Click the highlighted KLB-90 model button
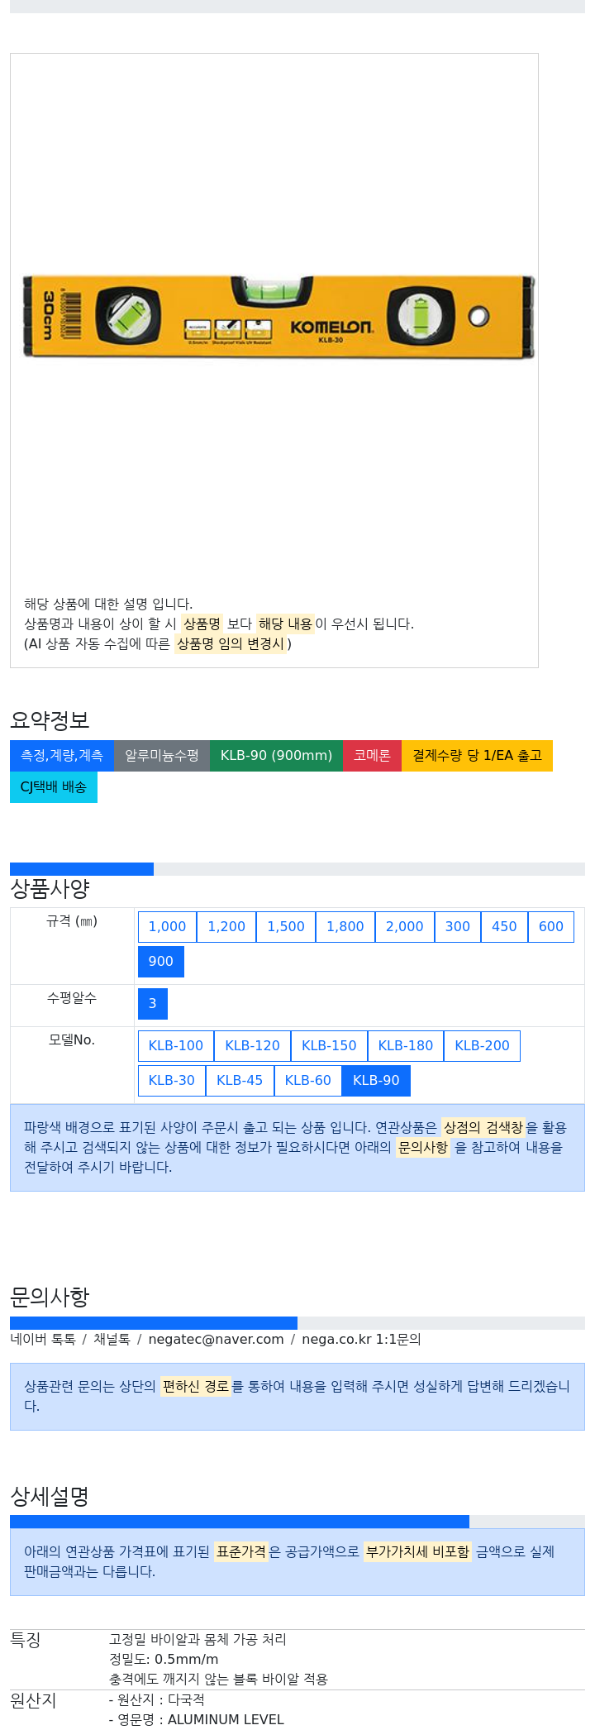This screenshot has height=1730, width=595. [376, 1081]
